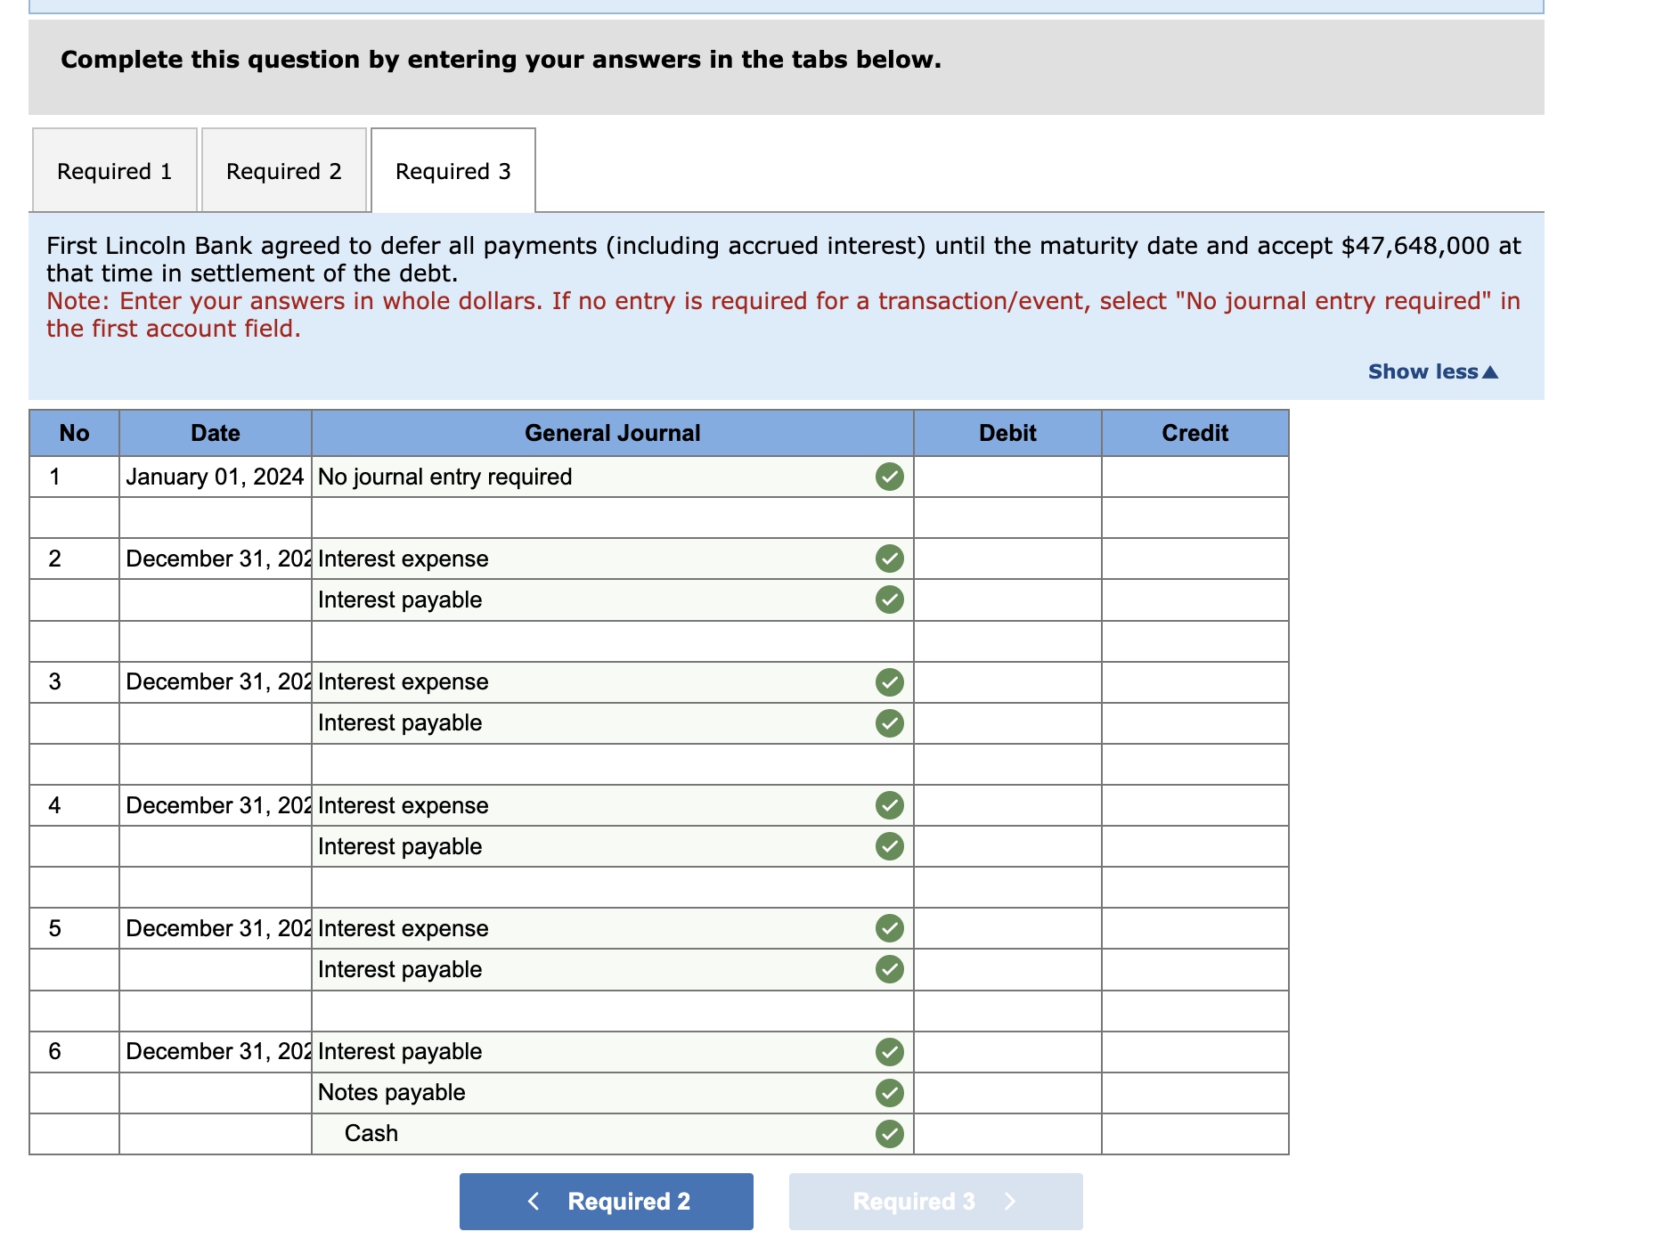Click checkmark beside entry 3 Interest expense
The width and height of the screenshot is (1655, 1256).
tap(889, 682)
